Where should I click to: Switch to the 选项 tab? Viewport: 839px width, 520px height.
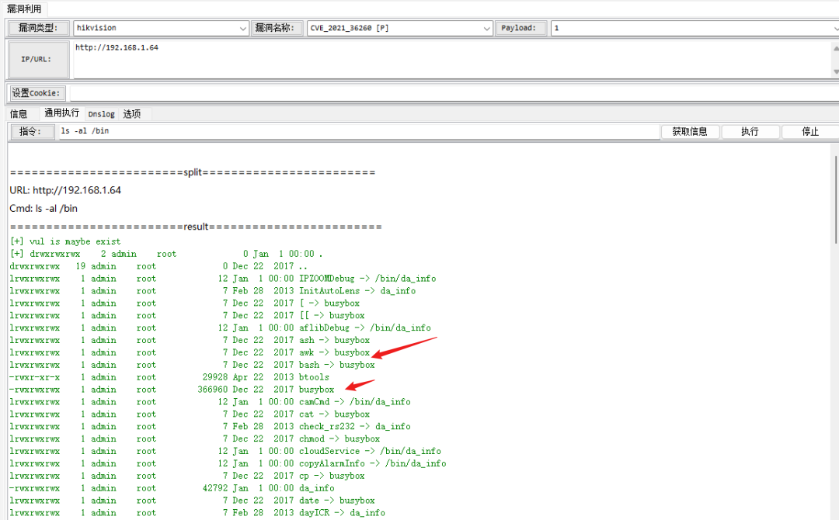(132, 114)
